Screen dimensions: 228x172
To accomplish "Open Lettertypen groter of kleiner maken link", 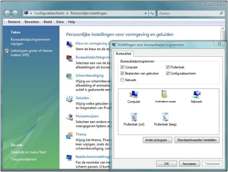I will click(32, 53).
